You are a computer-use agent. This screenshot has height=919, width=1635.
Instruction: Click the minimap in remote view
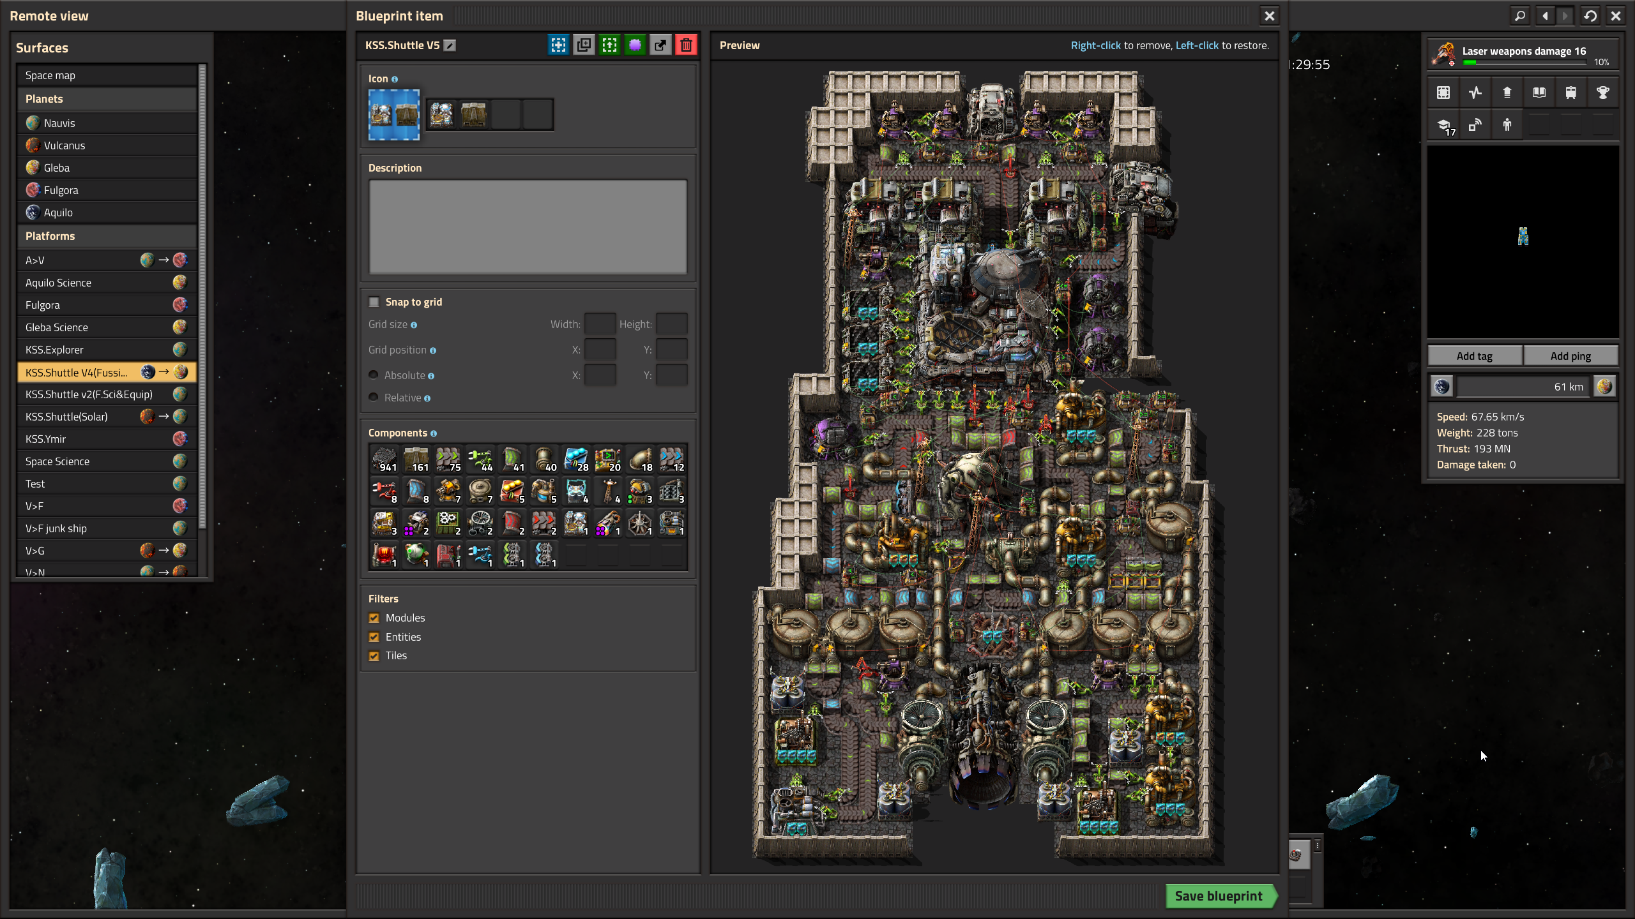pos(1523,242)
